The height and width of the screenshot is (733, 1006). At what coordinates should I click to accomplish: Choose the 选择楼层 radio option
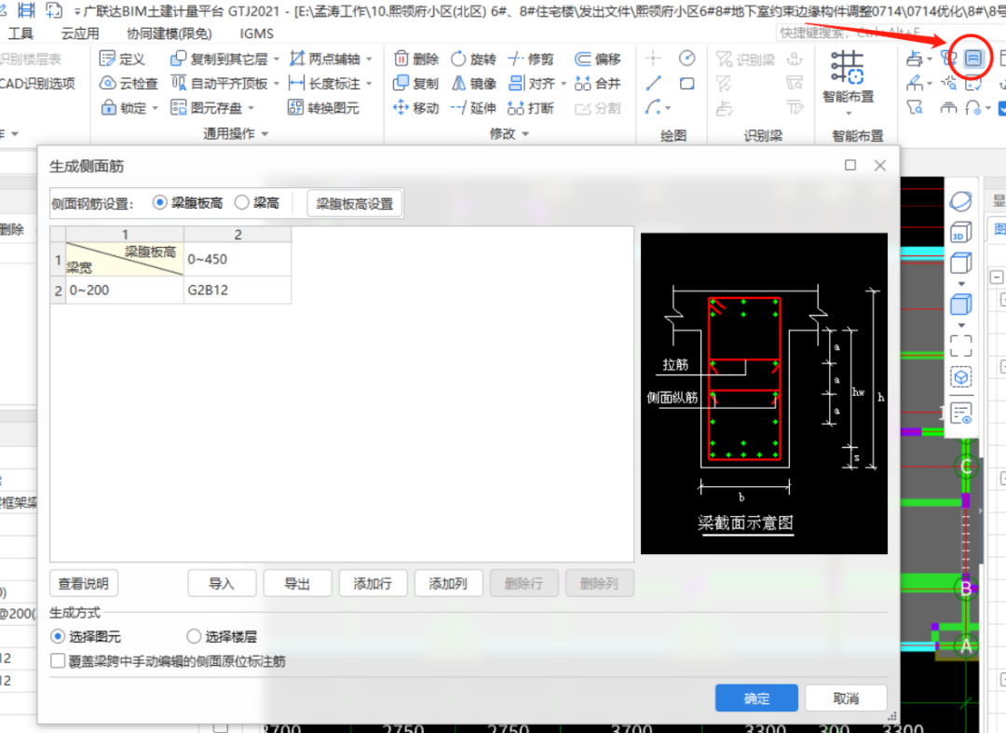click(194, 637)
